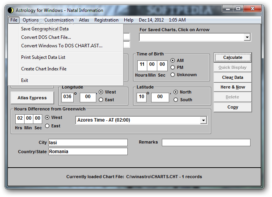Screen dimensions: 272x197
Task: Open the Help menu
Action: pos(129,20)
